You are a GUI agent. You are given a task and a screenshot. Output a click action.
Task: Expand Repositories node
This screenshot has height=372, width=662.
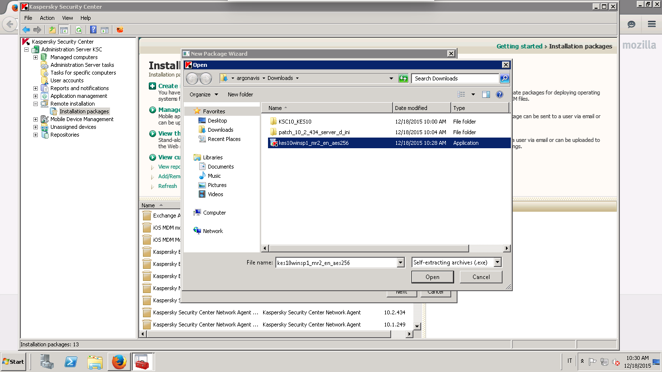35,135
